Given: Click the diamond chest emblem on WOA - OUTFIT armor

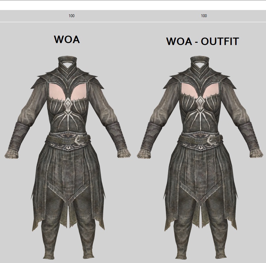Looking at the screenshot, I should 201,104.
